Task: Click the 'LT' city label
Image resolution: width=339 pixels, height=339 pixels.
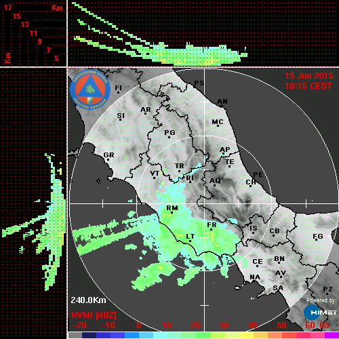Action: pyautogui.click(x=191, y=237)
